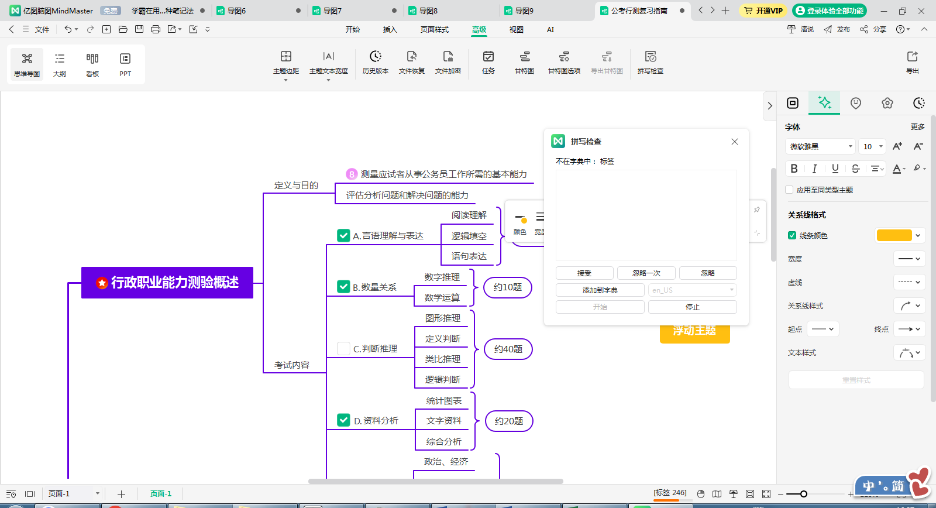Image resolution: width=936 pixels, height=508 pixels.
Task: Open the AI sparkle panel tab
Action: click(x=824, y=103)
